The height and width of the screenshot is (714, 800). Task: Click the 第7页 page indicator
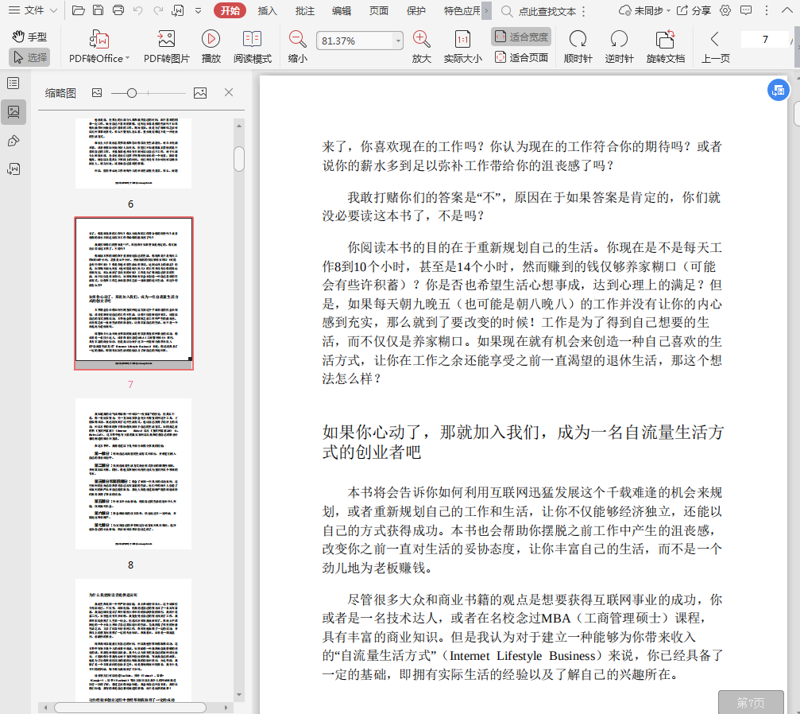pos(751,703)
